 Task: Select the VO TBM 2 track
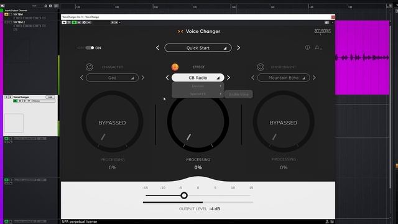tap(19, 22)
